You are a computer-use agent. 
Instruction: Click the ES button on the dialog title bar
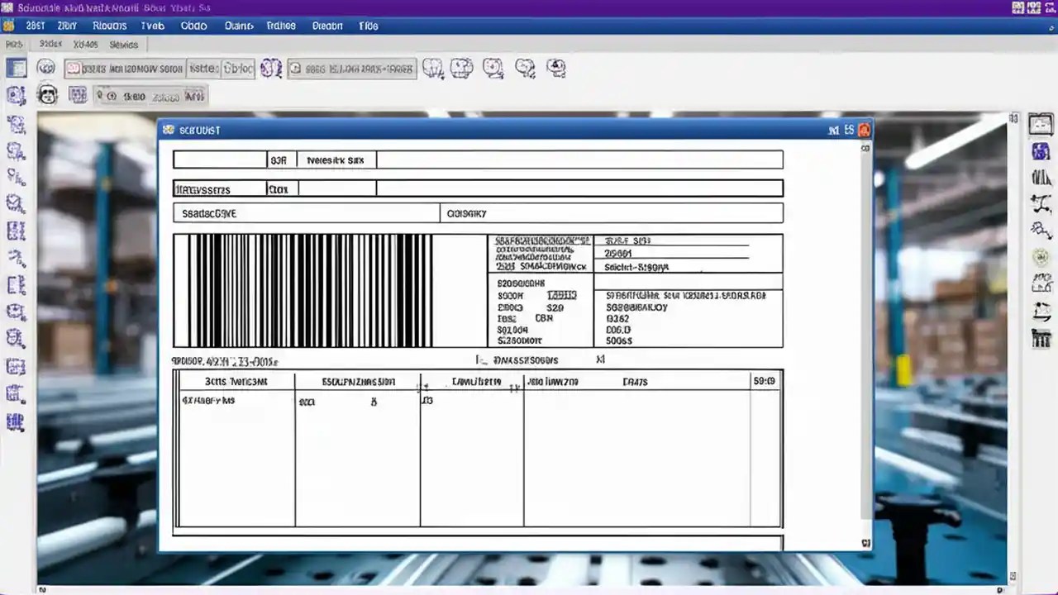click(x=848, y=130)
